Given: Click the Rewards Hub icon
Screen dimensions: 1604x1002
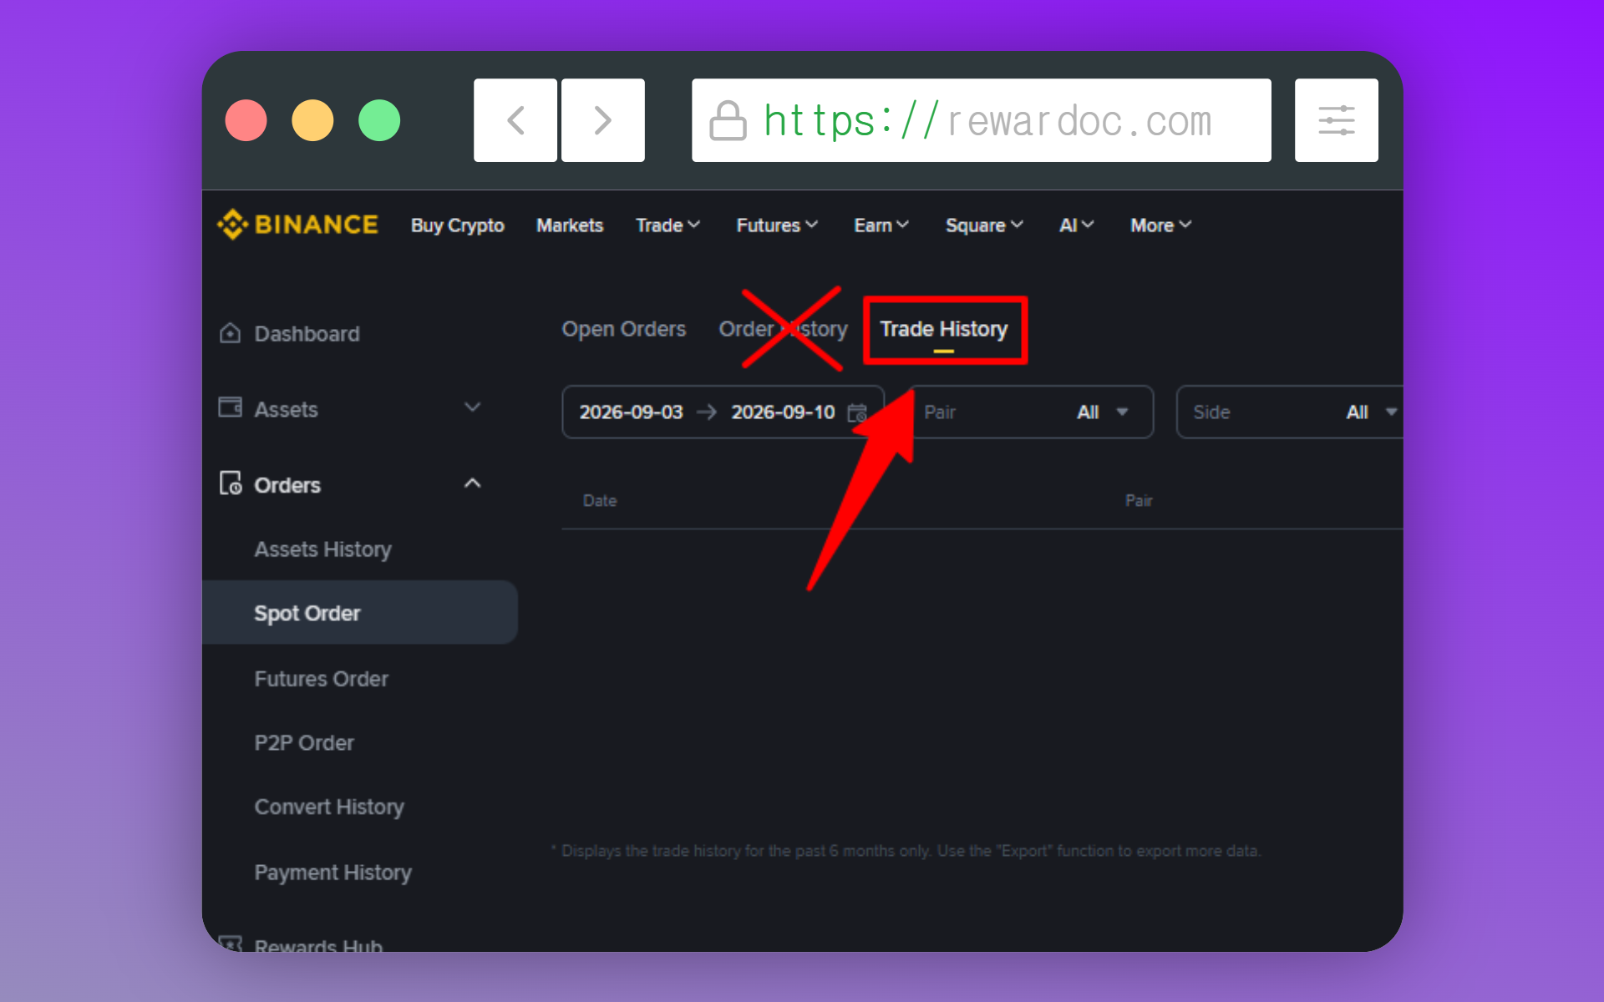Looking at the screenshot, I should (230, 944).
